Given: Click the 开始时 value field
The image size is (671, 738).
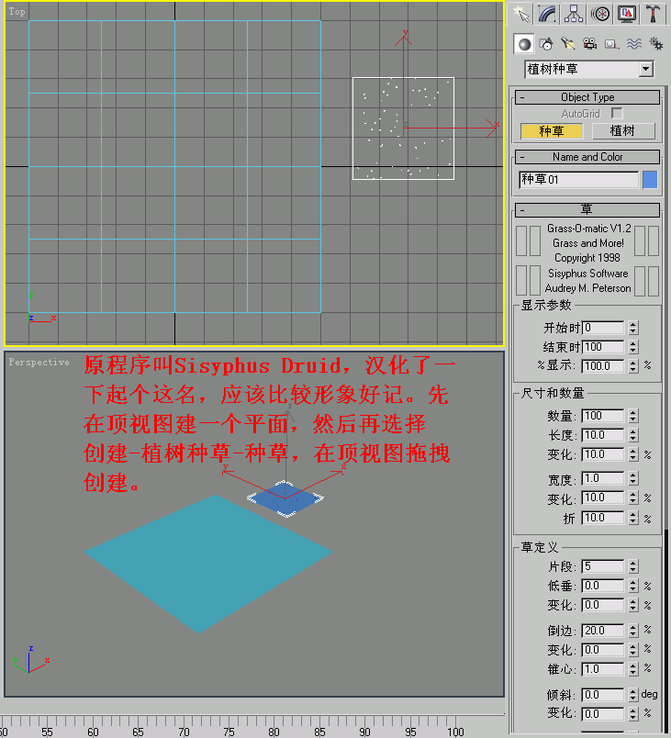Looking at the screenshot, I should pos(603,328).
